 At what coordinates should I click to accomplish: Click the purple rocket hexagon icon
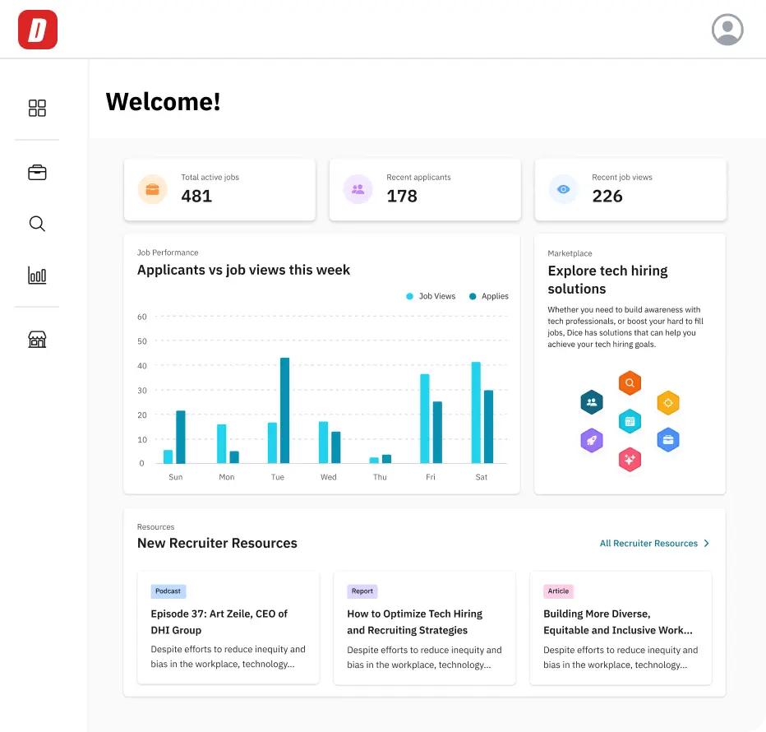click(592, 441)
